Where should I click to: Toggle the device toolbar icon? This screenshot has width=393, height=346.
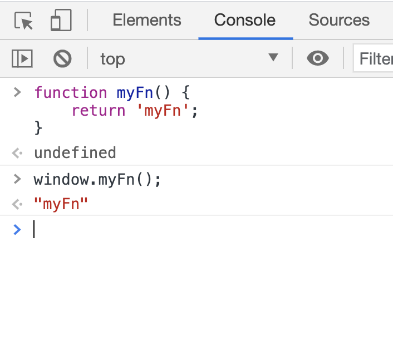[x=61, y=20]
